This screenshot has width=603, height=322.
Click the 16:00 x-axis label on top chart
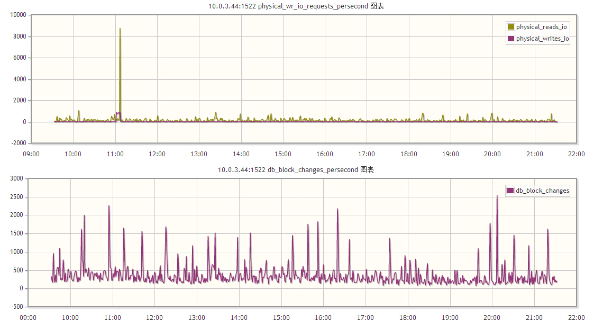click(x=325, y=154)
